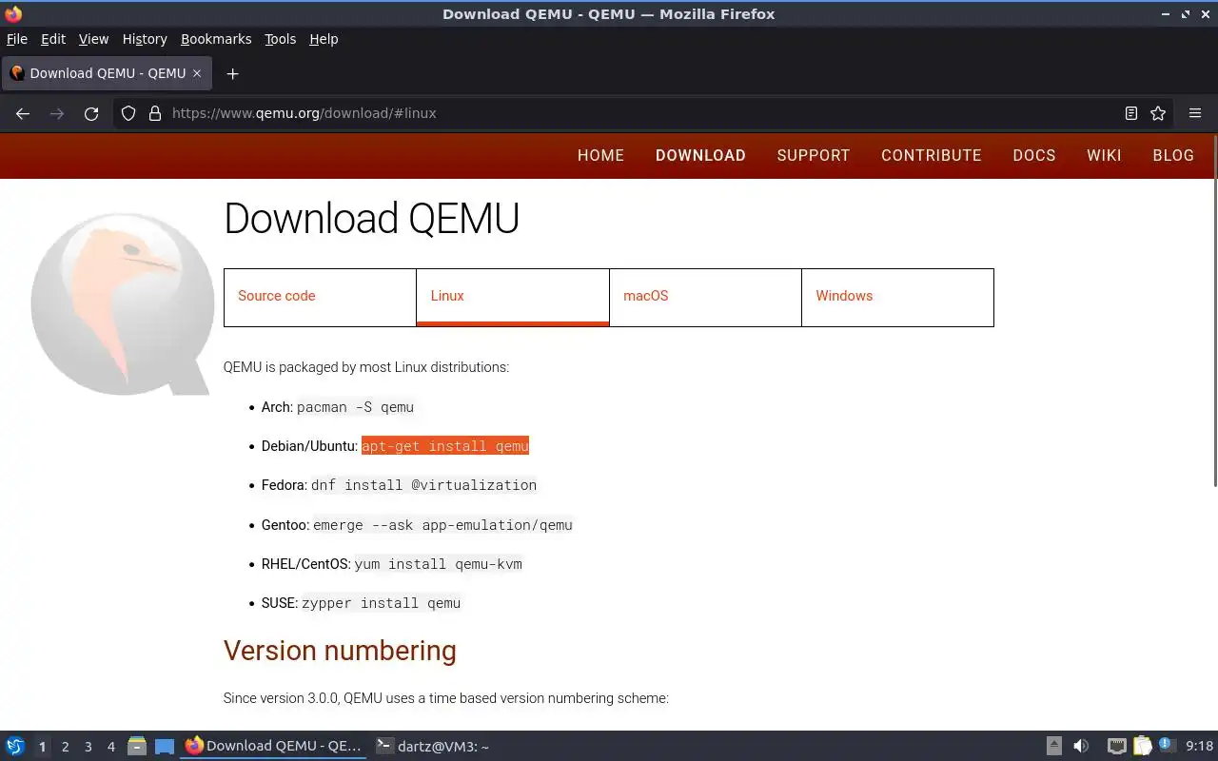The height and width of the screenshot is (761, 1218).
Task: Click the 'Version numbering' heading
Action: pyautogui.click(x=340, y=651)
